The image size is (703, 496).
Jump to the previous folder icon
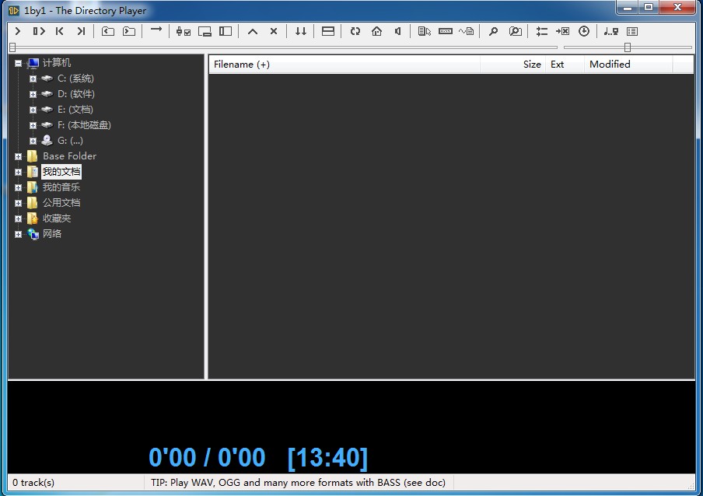pyautogui.click(x=108, y=31)
